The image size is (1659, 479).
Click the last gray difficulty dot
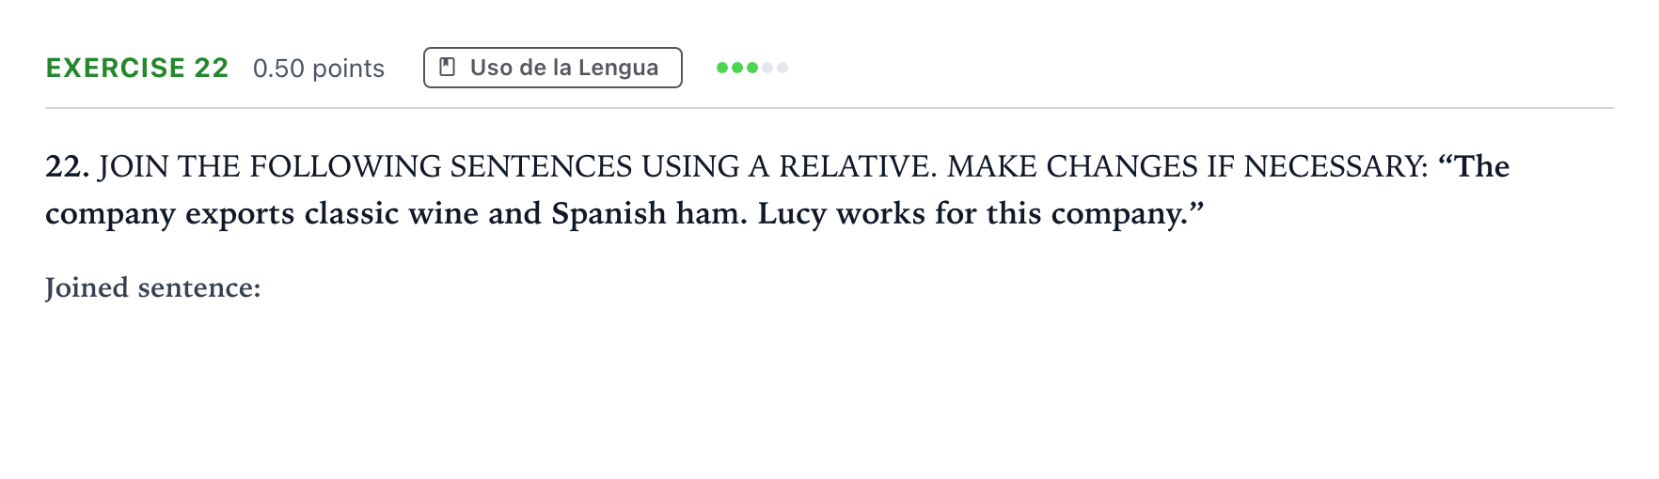(782, 68)
